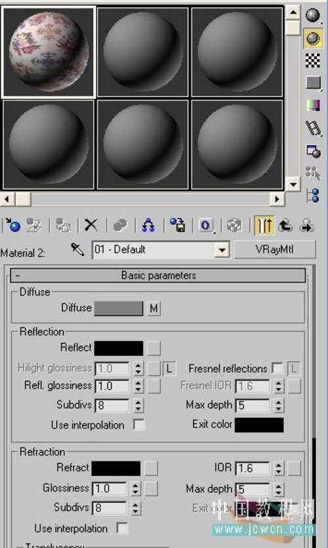Open the 01 - Default name dropdown
Image resolution: width=328 pixels, height=548 pixels.
[222, 250]
